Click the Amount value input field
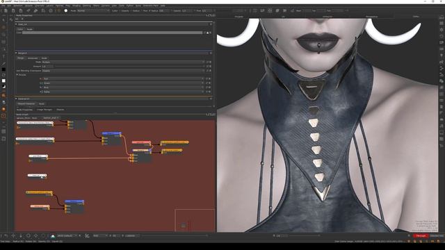The width and height of the screenshot is (445, 250). pyautogui.click(x=48, y=67)
